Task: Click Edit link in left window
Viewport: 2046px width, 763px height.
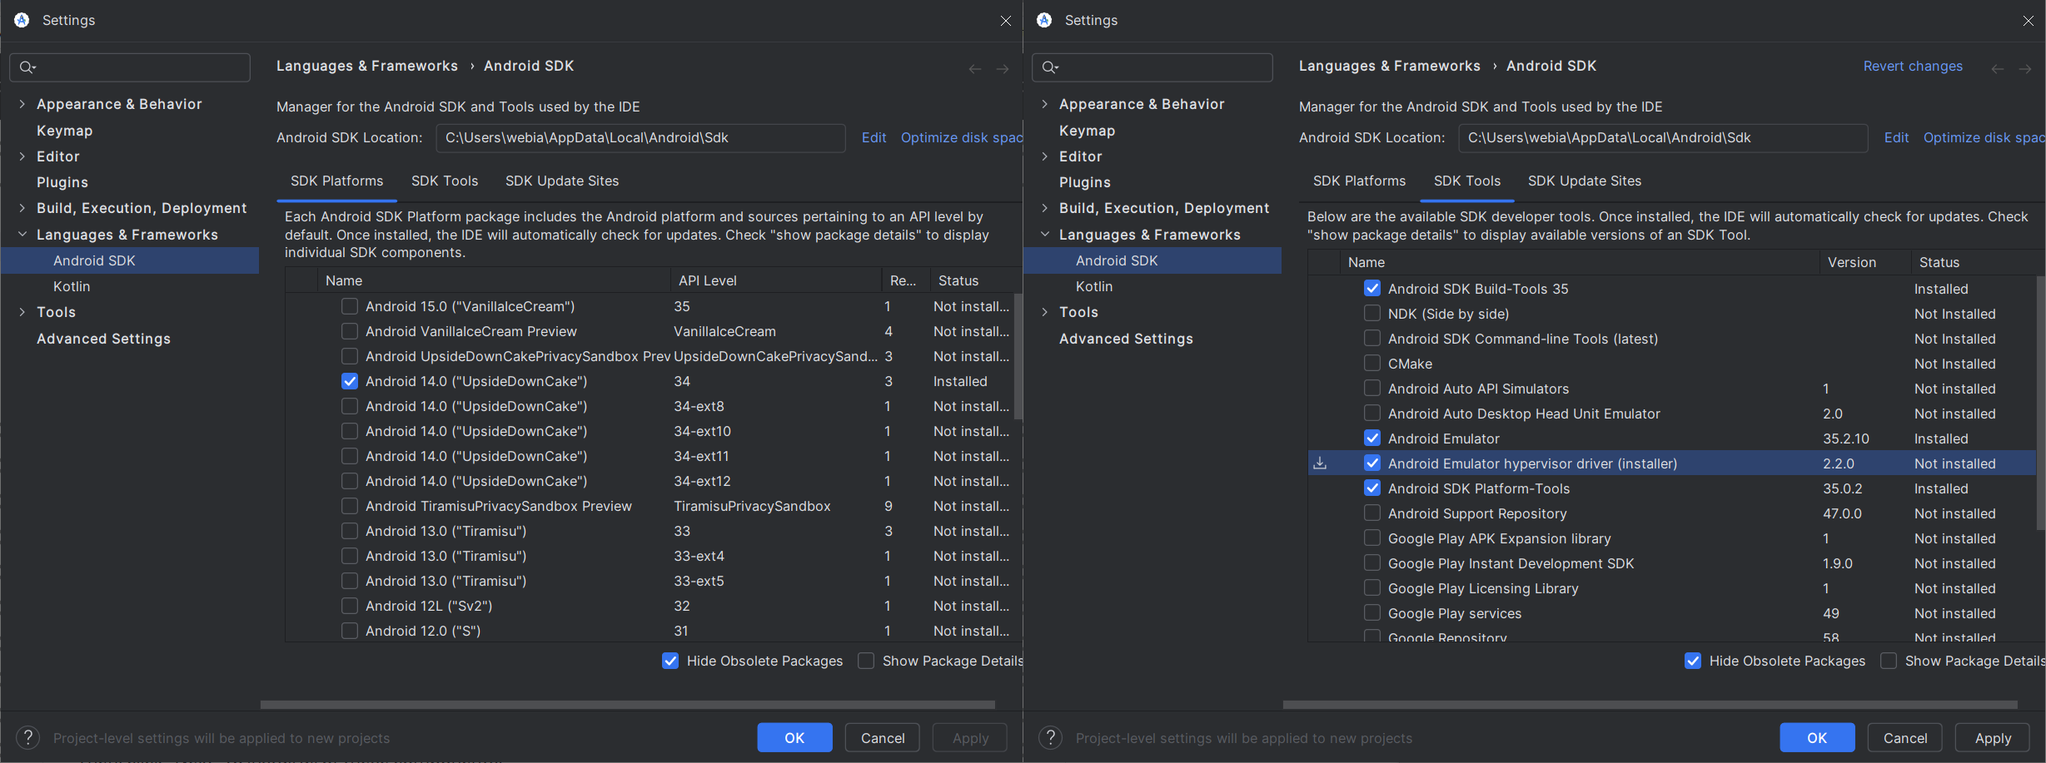Action: 874,137
